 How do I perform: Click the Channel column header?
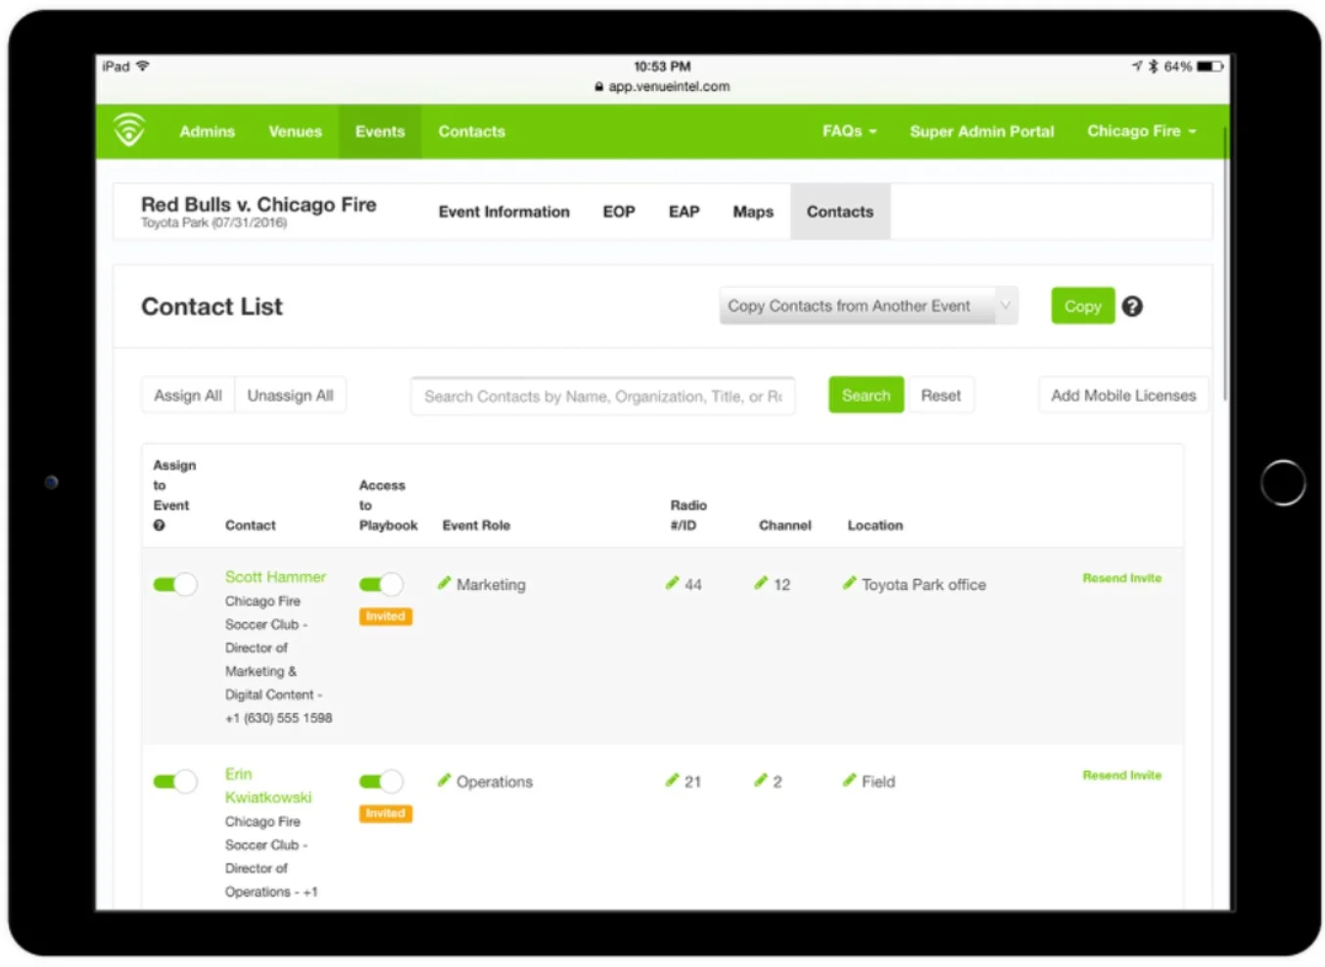coord(785,525)
